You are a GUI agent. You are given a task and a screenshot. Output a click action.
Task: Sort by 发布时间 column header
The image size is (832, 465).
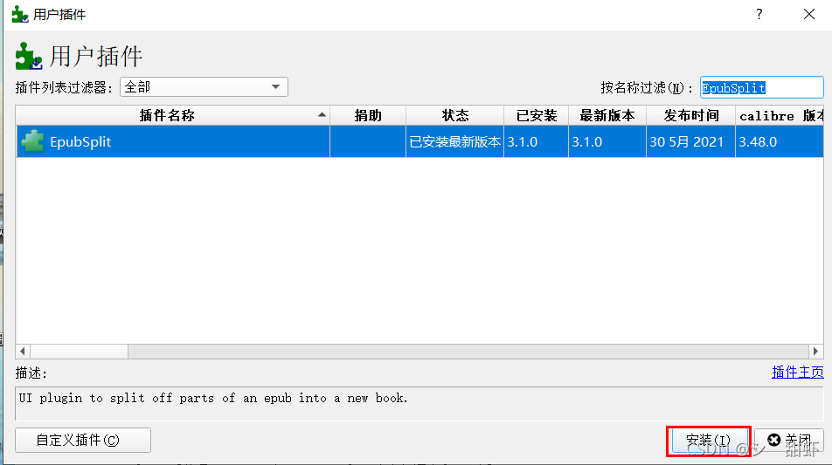tap(690, 115)
